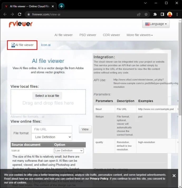Open a new tab with plus button
The image size is (182, 188).
coord(61,6)
